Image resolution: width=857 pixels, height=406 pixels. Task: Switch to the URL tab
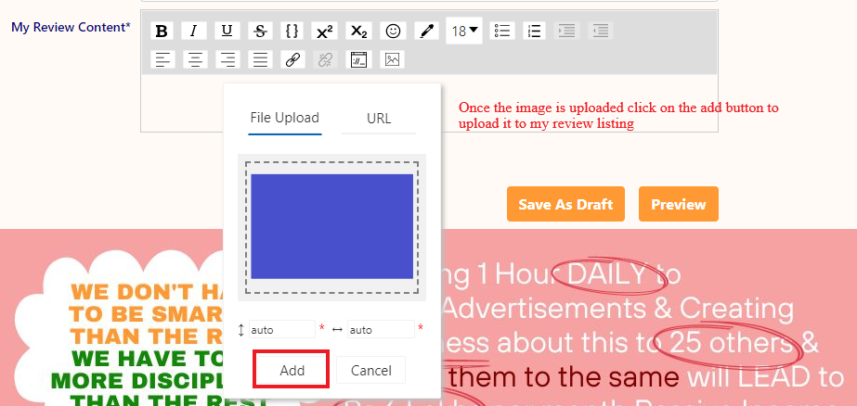(379, 119)
